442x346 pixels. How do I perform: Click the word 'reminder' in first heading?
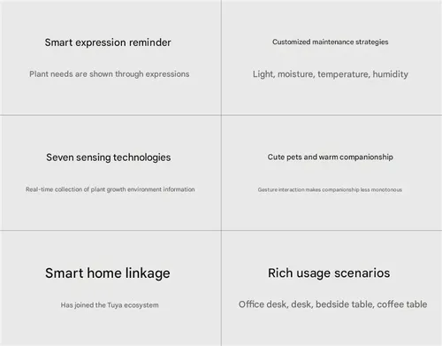(149, 42)
